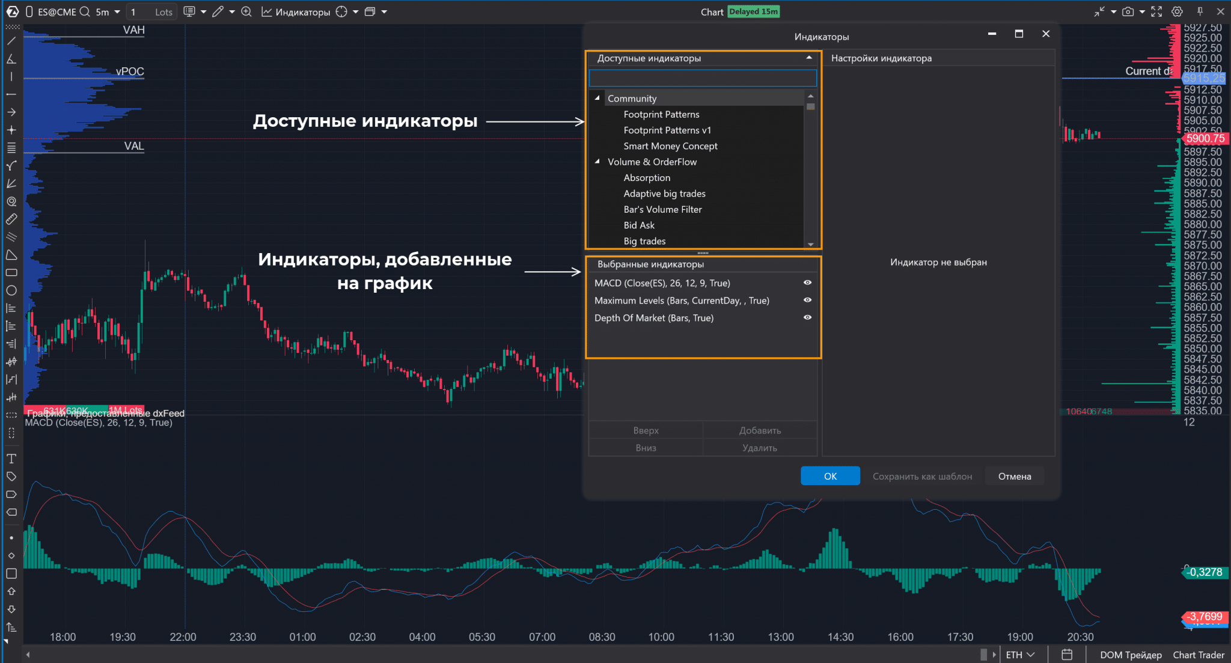
Task: Take a chart screenshot with camera icon
Action: coord(1128,12)
